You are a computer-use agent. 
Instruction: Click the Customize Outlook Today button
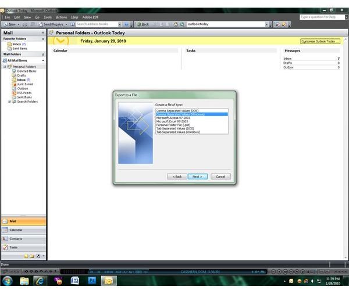tap(320, 41)
